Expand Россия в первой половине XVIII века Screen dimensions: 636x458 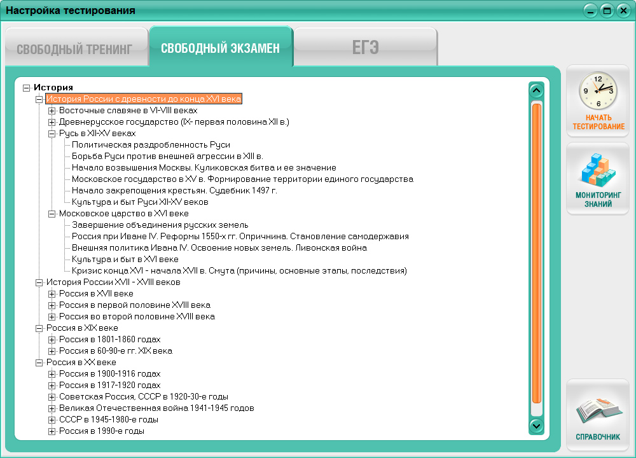coord(52,305)
